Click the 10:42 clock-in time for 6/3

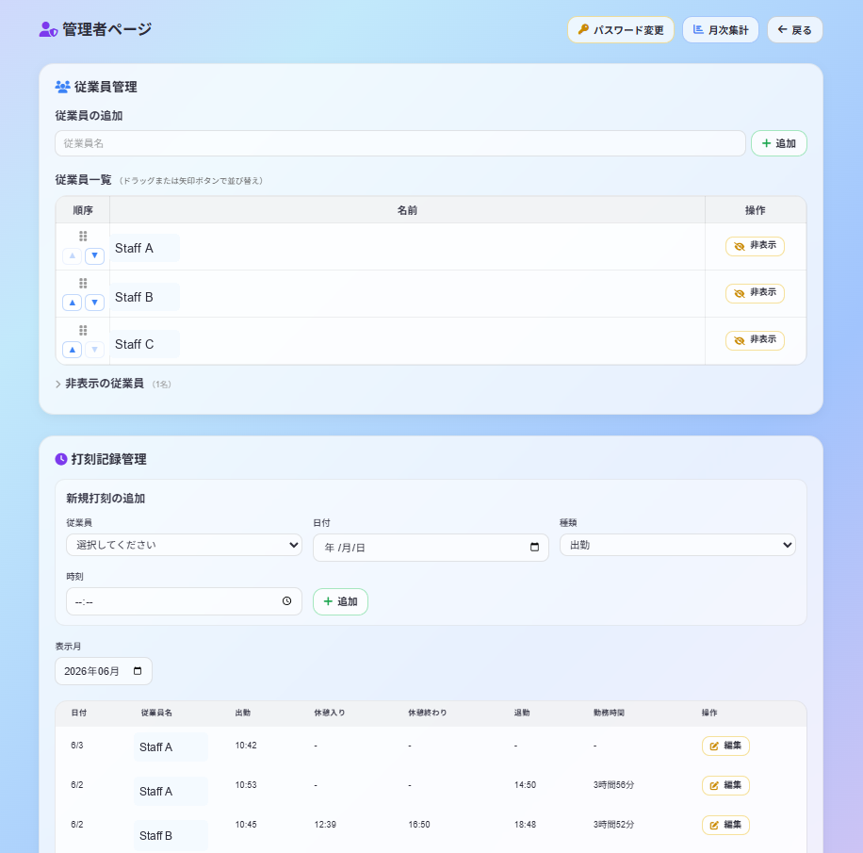[x=246, y=746]
